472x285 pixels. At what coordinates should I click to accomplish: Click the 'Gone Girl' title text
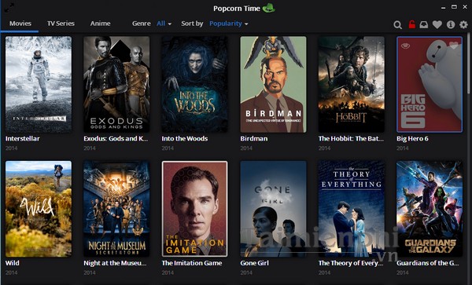(254, 263)
